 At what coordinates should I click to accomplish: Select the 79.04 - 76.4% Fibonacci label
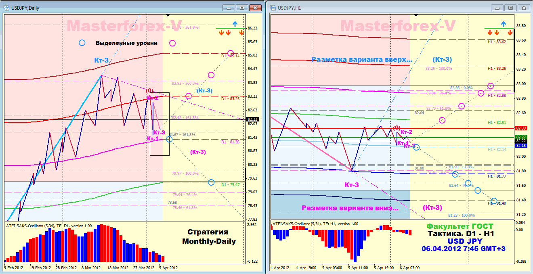185,195
